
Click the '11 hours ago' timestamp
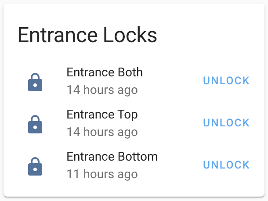pyautogui.click(x=102, y=174)
